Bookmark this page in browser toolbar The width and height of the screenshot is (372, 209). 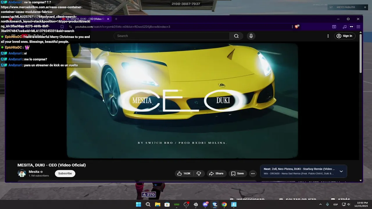tap(62, 27)
